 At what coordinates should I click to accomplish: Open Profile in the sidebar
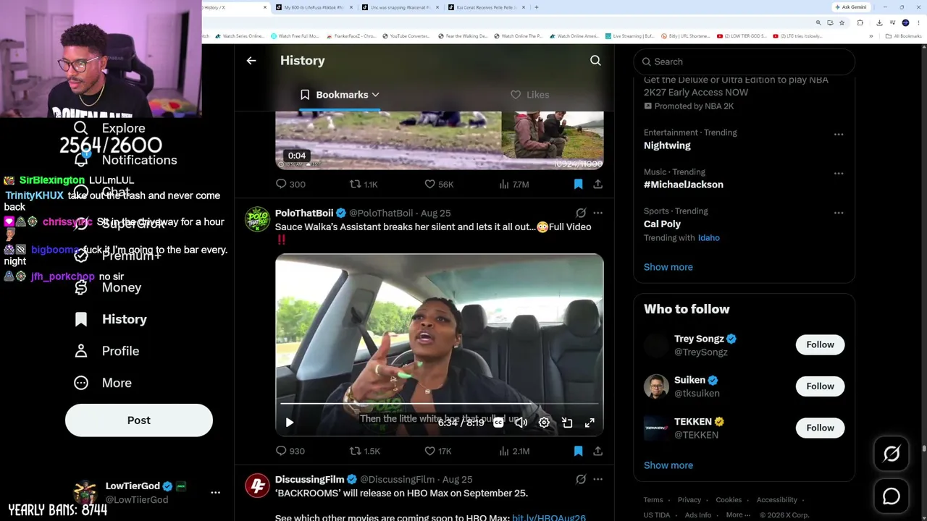pos(106,351)
